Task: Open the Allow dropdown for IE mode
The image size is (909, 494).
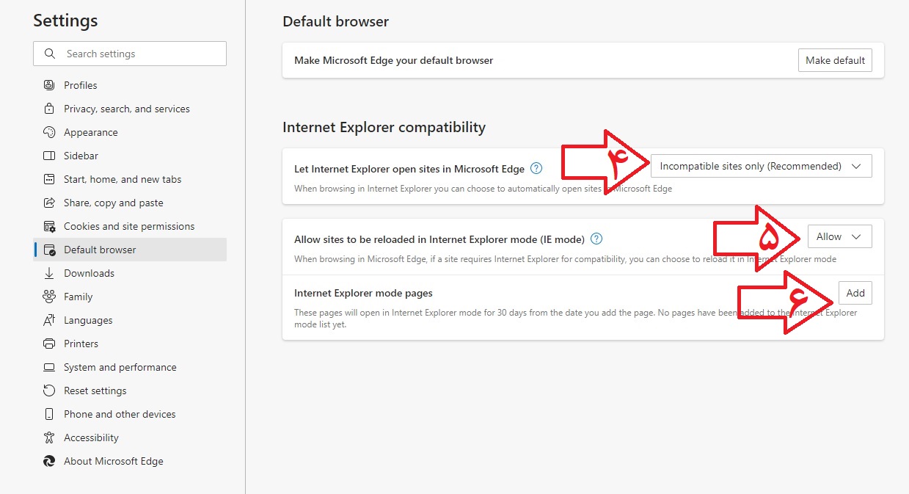Action: point(839,236)
